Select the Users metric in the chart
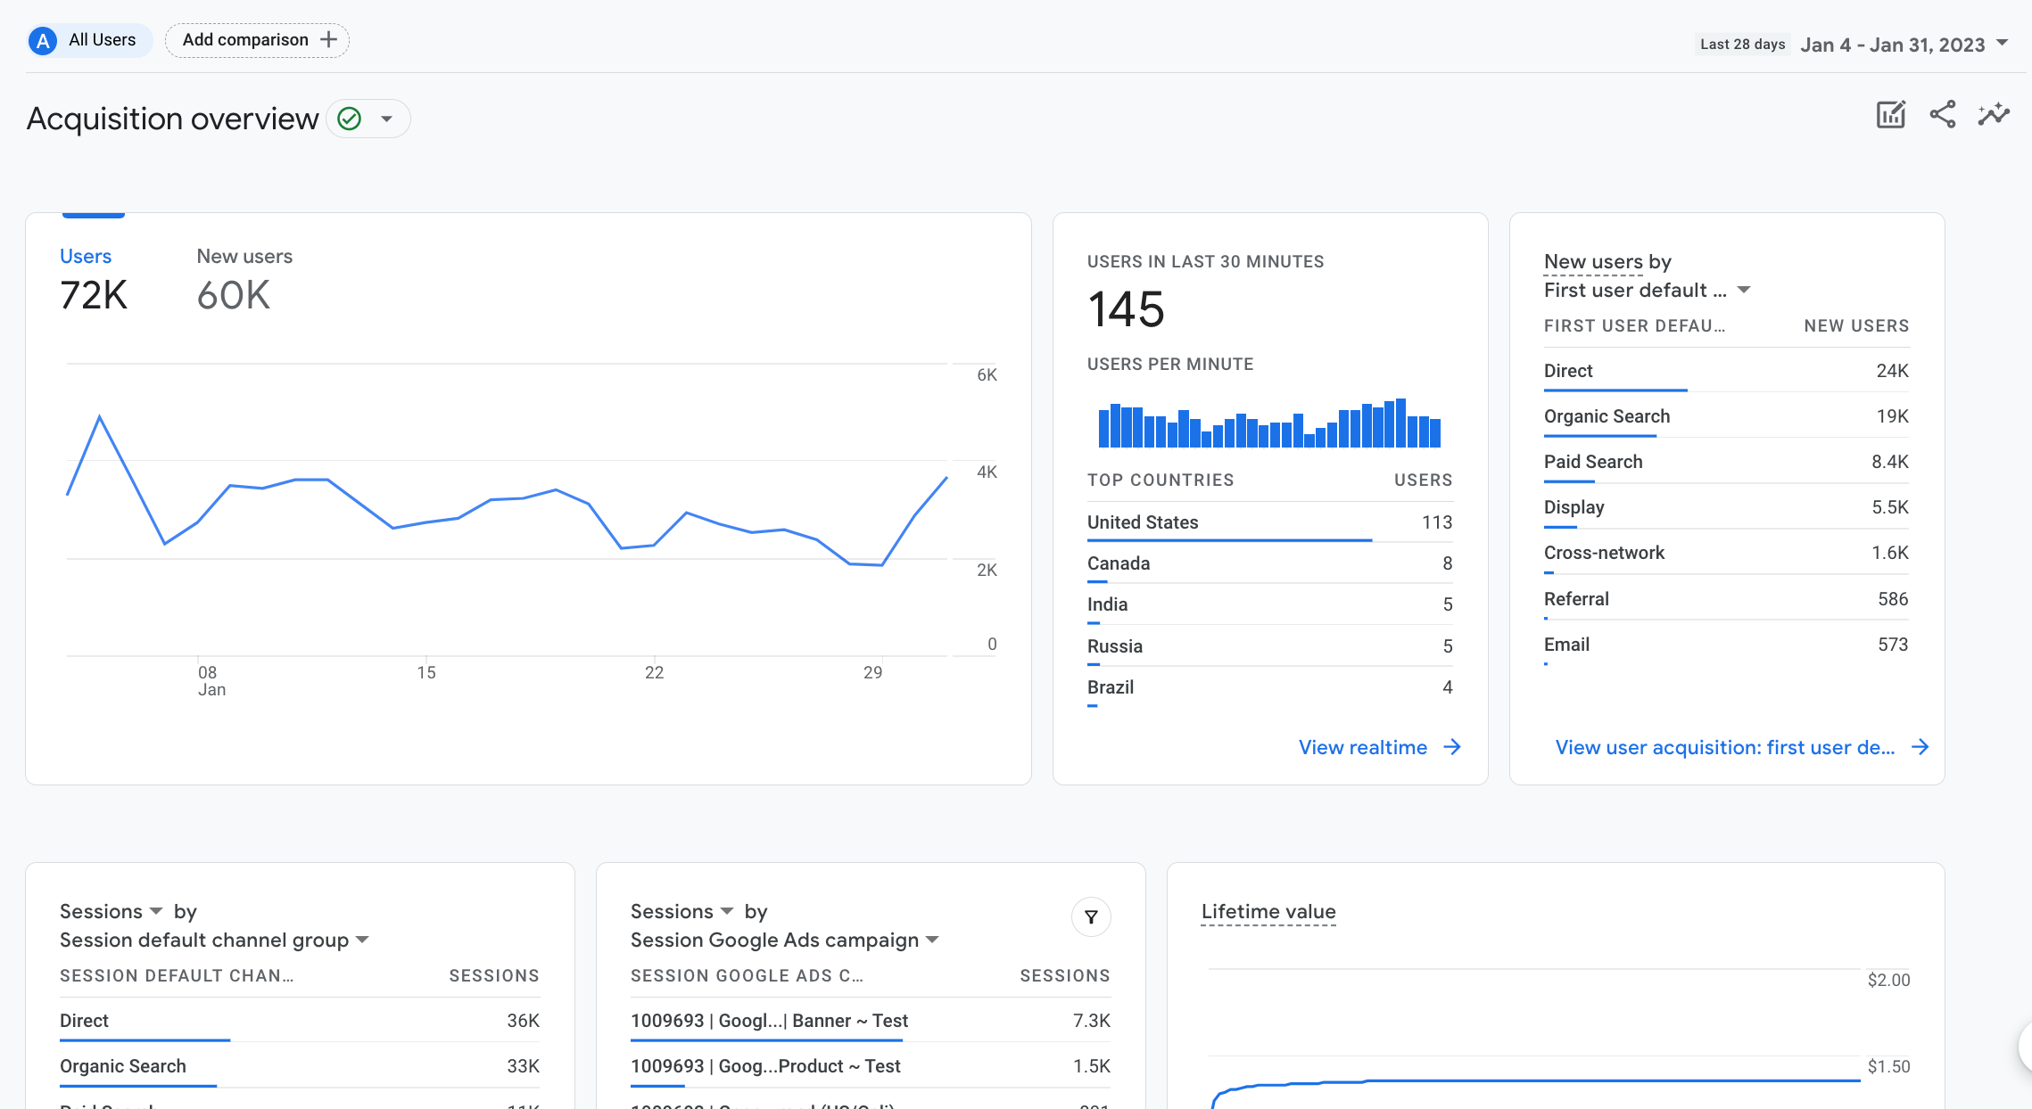2032x1109 pixels. (x=85, y=256)
